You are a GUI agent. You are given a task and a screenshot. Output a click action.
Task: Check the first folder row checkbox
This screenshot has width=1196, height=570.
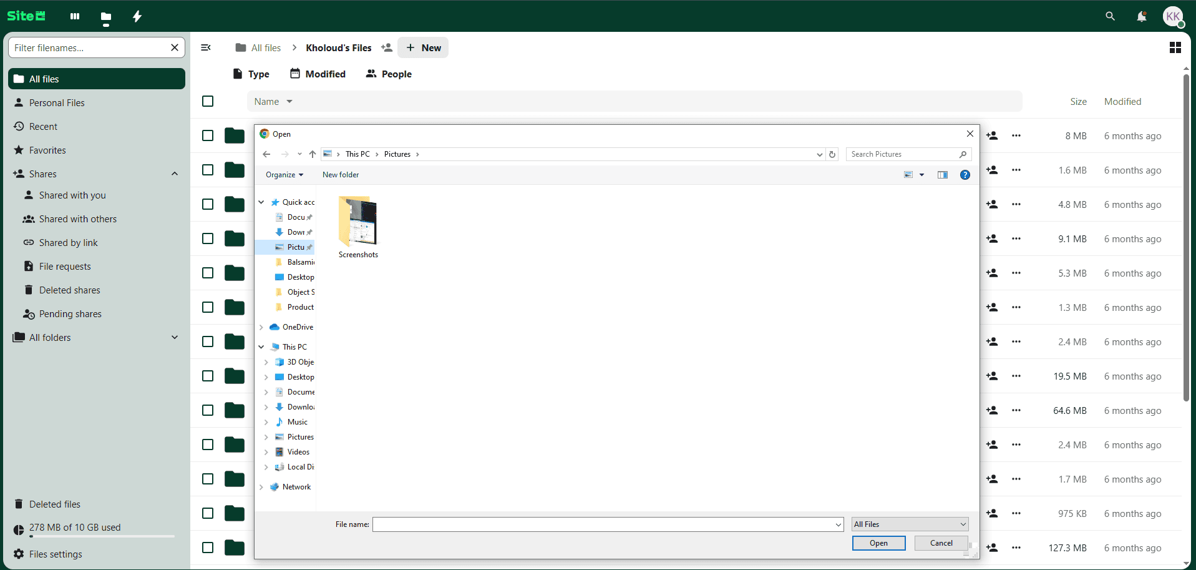tap(208, 135)
